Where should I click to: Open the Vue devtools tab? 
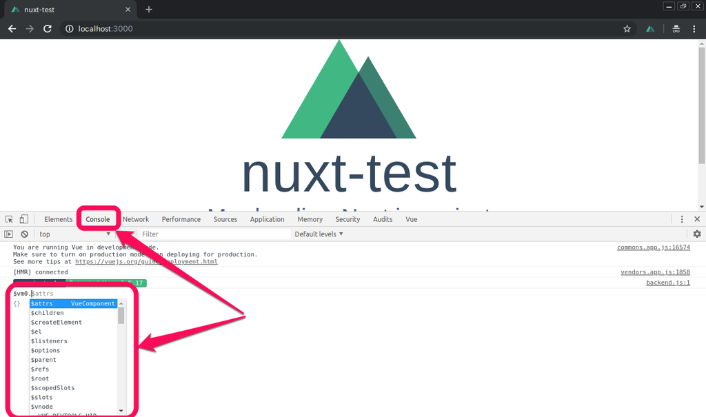click(411, 219)
